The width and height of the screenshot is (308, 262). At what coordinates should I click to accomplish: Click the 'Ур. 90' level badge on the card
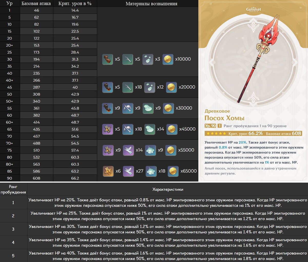click(210, 126)
